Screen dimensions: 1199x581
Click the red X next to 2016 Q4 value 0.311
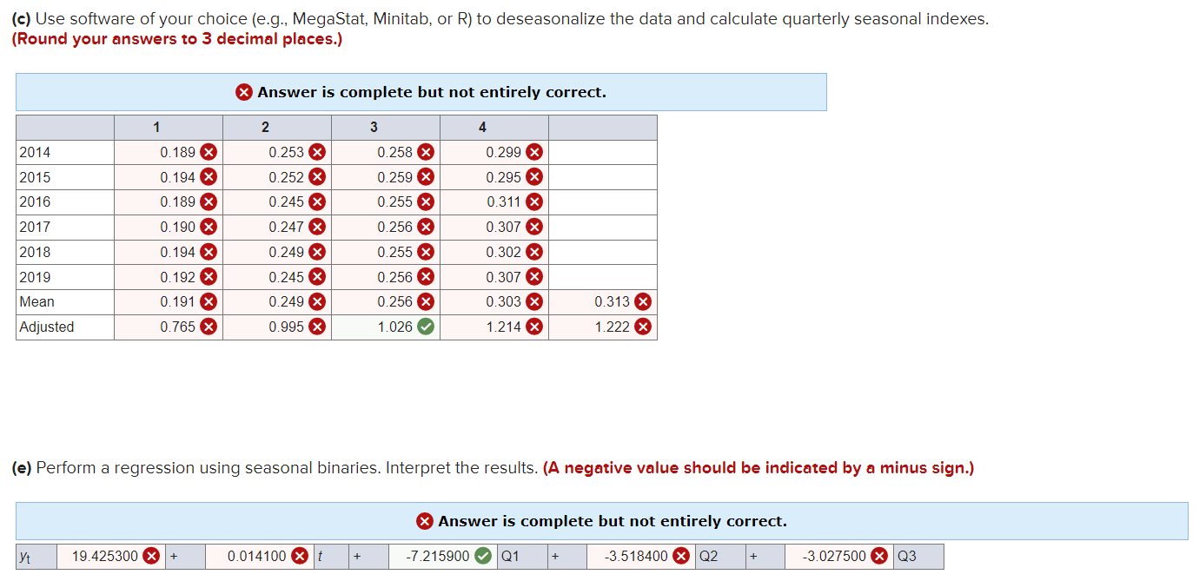(x=533, y=201)
